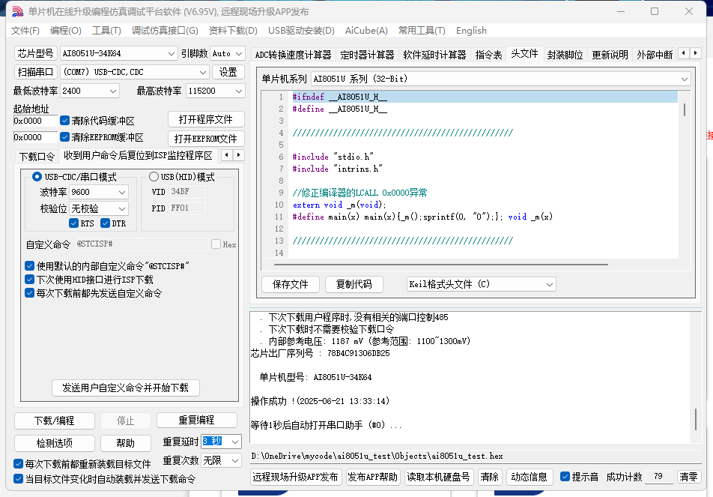Screen dimensions: 713x497
Task: Open the 资料下载(D) menu
Action: pos(233,31)
